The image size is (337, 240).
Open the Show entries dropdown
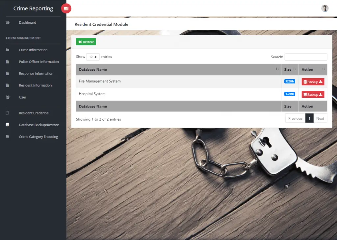pos(92,57)
